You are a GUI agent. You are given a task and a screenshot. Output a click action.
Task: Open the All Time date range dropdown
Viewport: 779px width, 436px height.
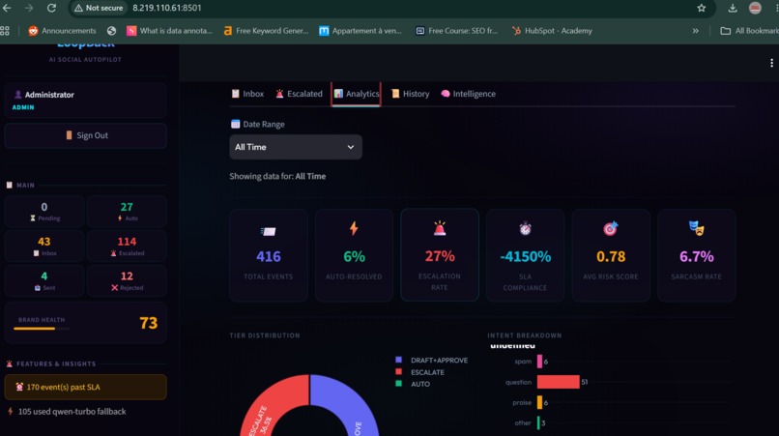(x=296, y=147)
